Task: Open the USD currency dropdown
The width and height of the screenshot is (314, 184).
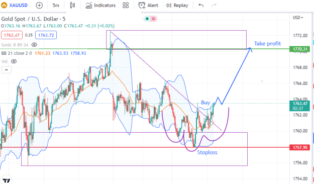Action: pyautogui.click(x=298, y=18)
